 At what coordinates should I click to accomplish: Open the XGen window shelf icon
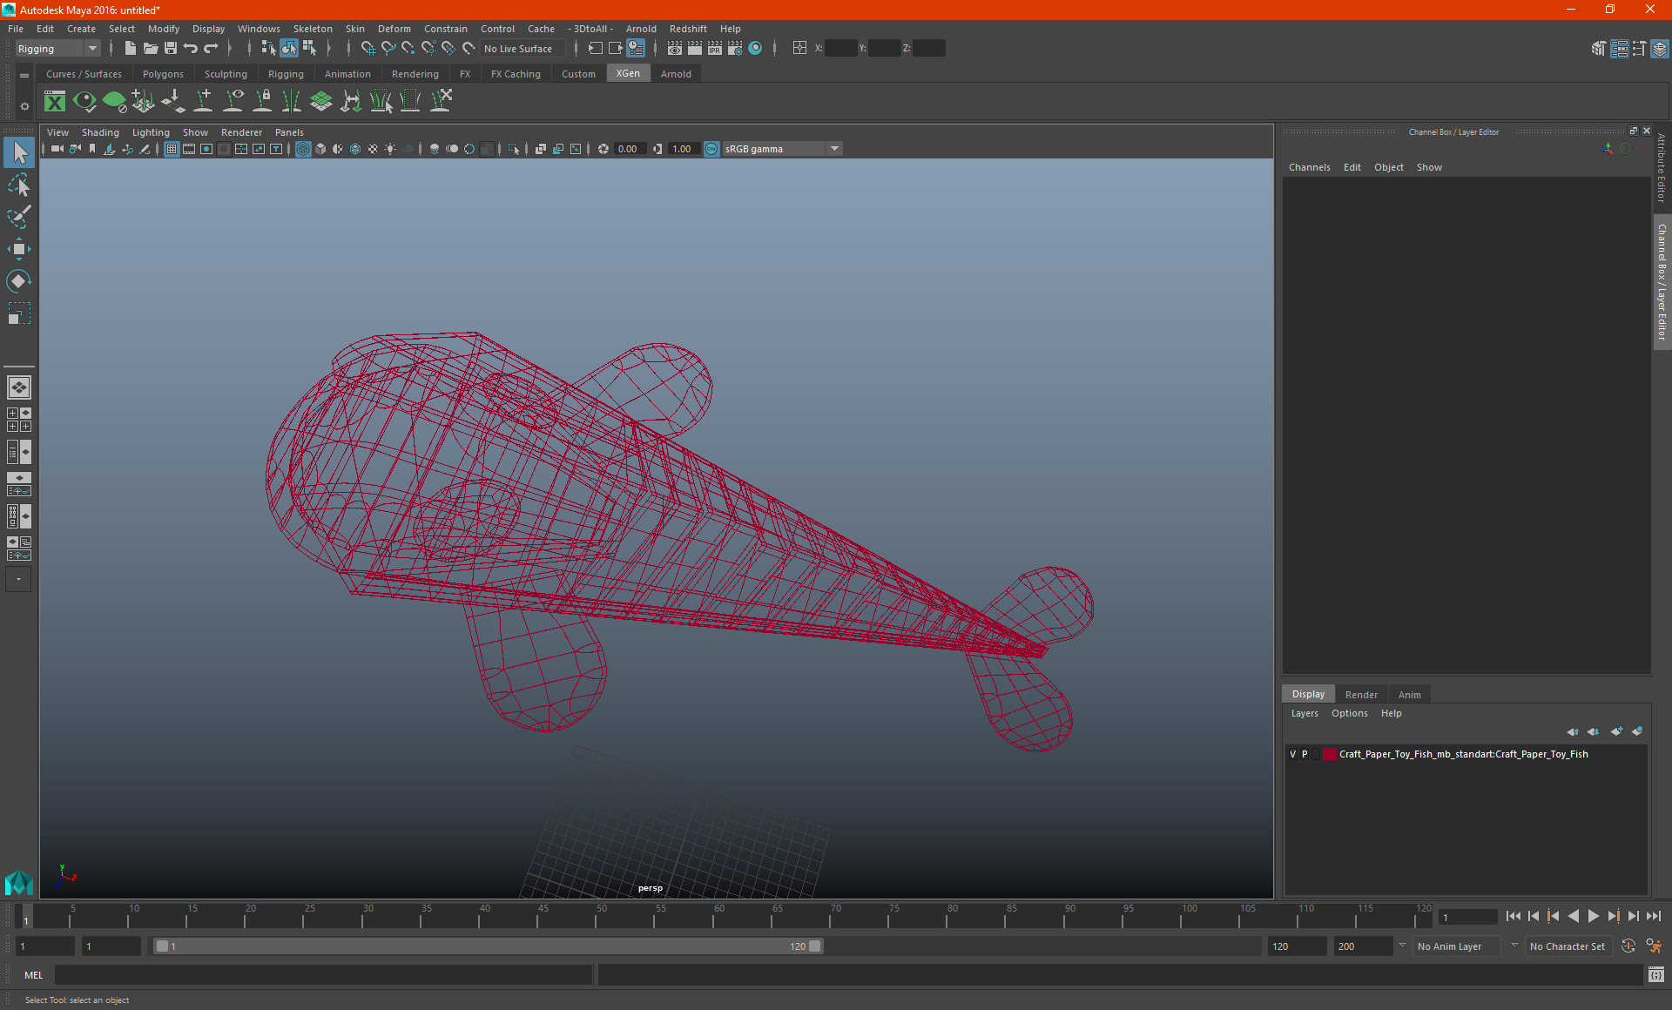55,102
